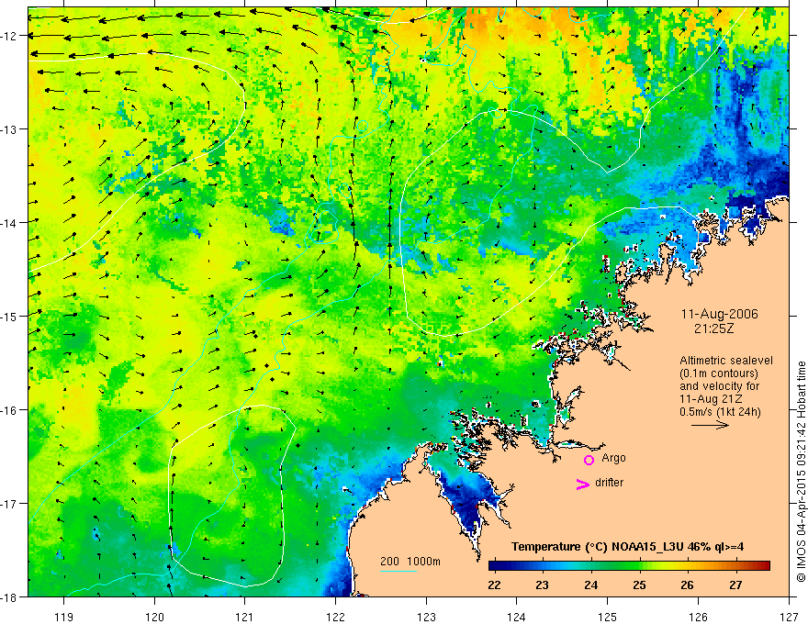Click the '21:25Z' time text

tap(713, 328)
